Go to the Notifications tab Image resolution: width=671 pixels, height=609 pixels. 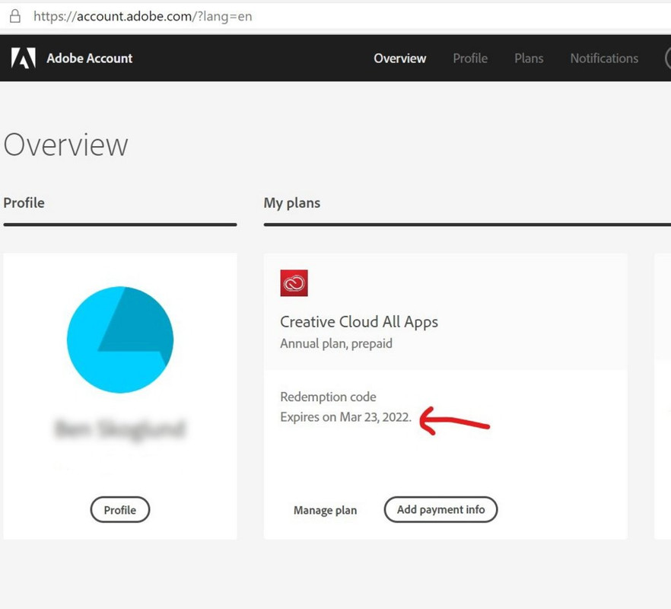(x=604, y=59)
